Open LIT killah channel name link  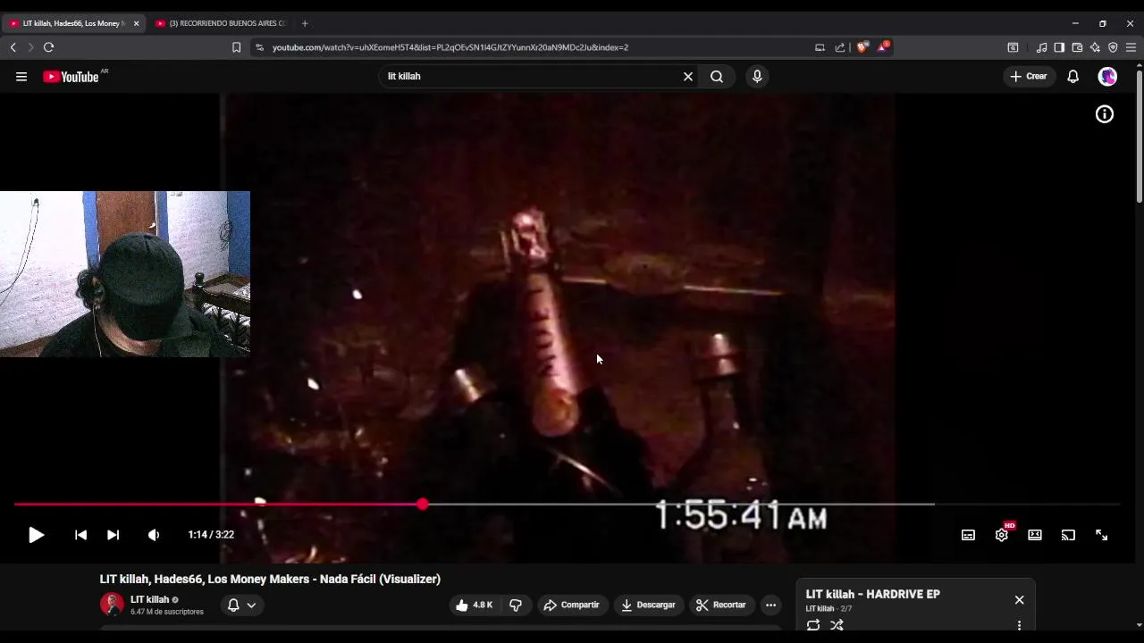[149, 599]
